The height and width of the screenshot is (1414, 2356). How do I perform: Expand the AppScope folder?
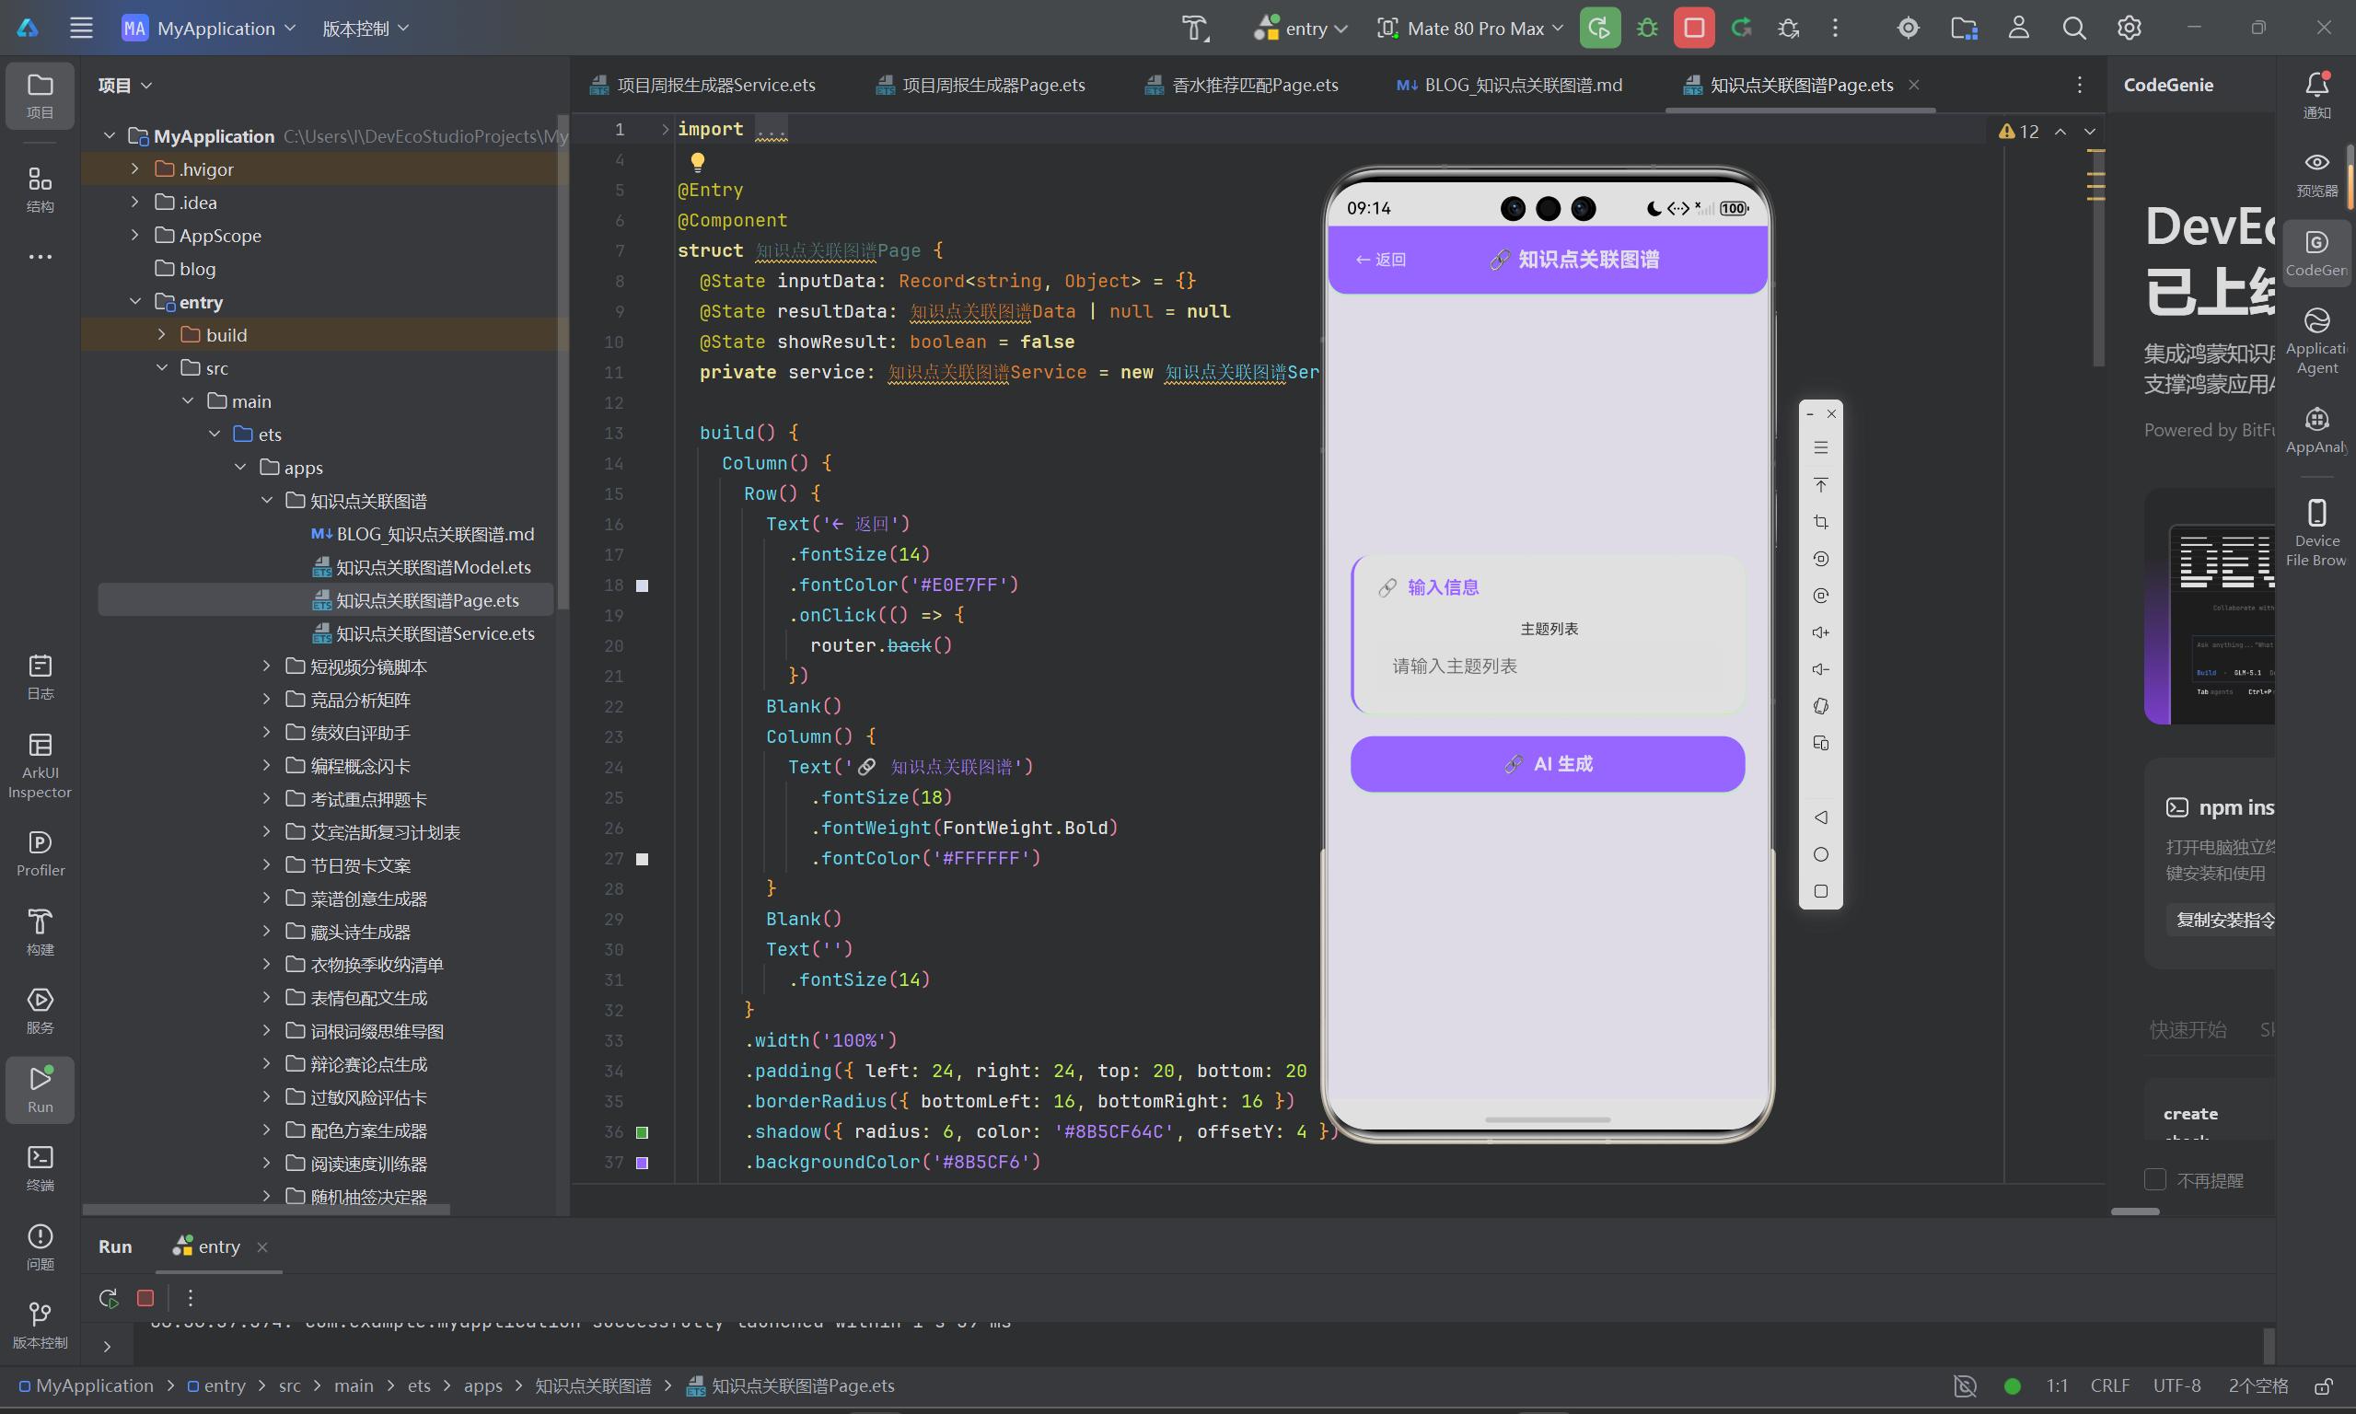point(134,235)
